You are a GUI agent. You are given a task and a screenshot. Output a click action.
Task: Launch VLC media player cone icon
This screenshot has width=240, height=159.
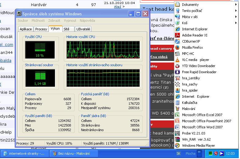[x=177, y=60]
